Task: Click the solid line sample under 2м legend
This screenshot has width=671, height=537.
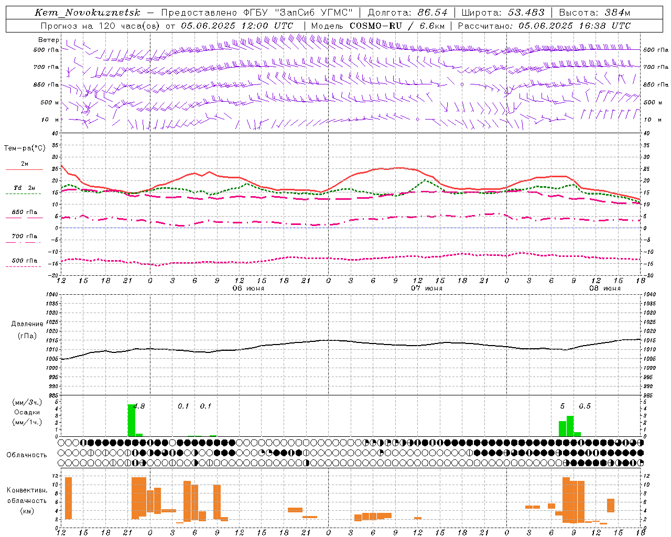Action: [24, 170]
